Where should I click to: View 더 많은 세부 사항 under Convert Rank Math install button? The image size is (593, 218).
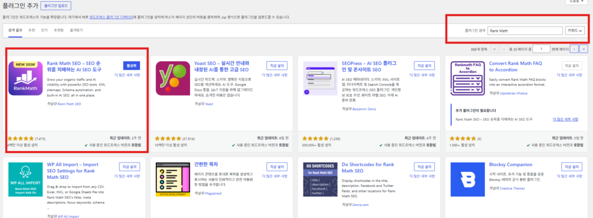pyautogui.click(x=570, y=75)
